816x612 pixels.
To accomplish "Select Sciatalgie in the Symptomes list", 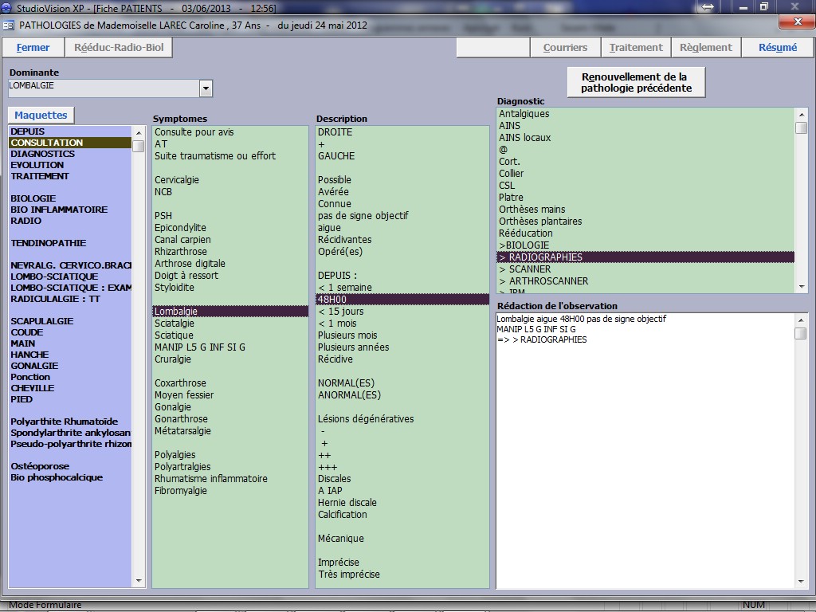I will (175, 324).
